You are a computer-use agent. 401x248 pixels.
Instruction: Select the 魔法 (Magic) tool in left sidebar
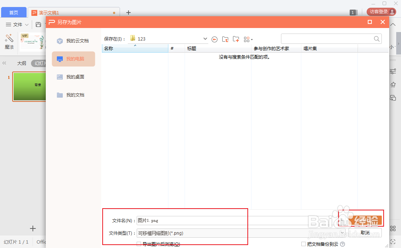tap(9, 38)
